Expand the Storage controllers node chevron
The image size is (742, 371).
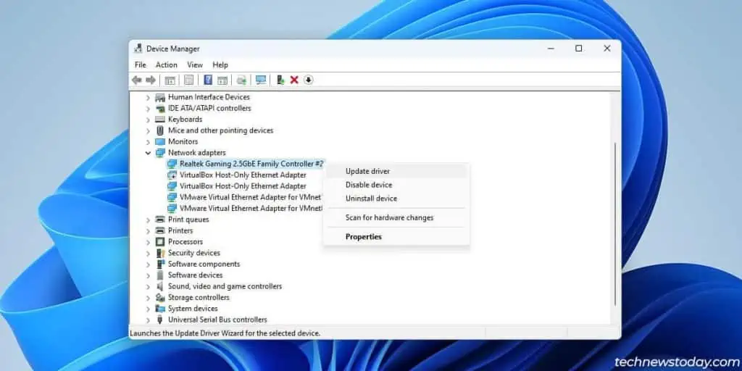pos(148,298)
